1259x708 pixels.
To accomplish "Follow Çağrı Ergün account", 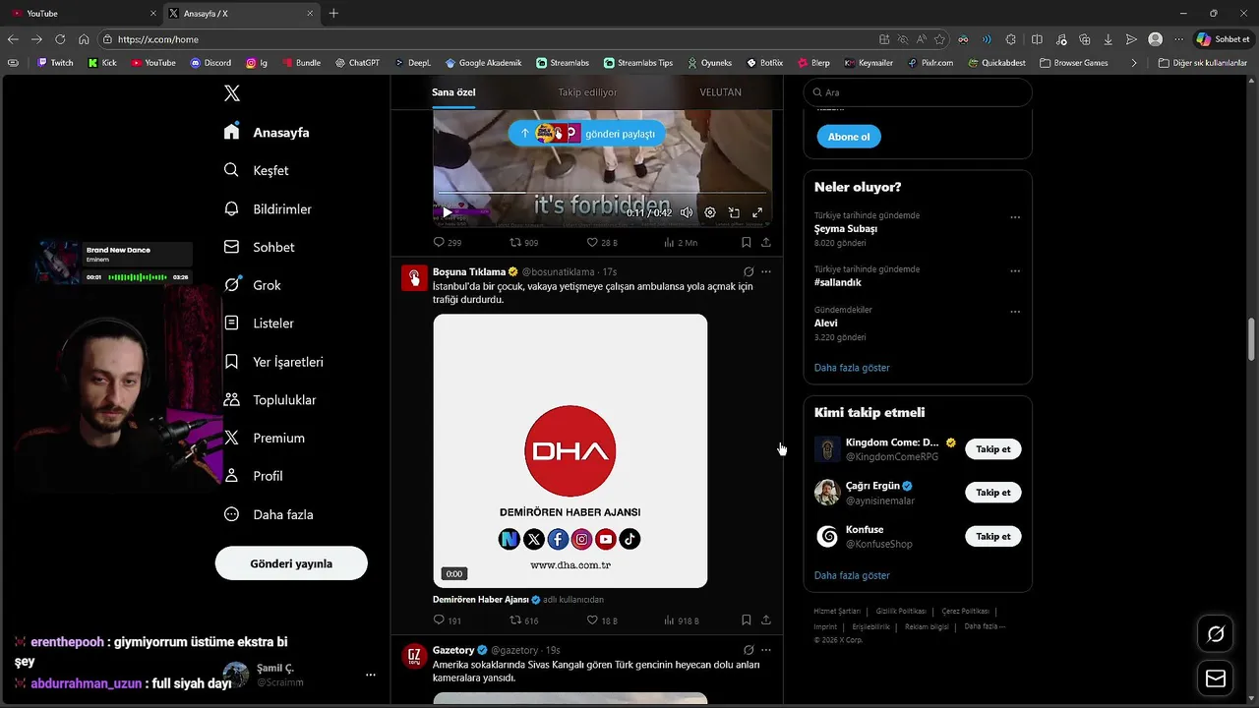I will tap(993, 493).
